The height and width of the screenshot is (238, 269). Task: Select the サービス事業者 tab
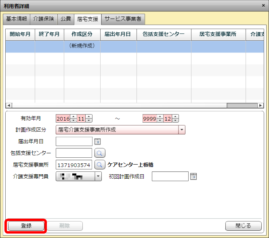123,19
